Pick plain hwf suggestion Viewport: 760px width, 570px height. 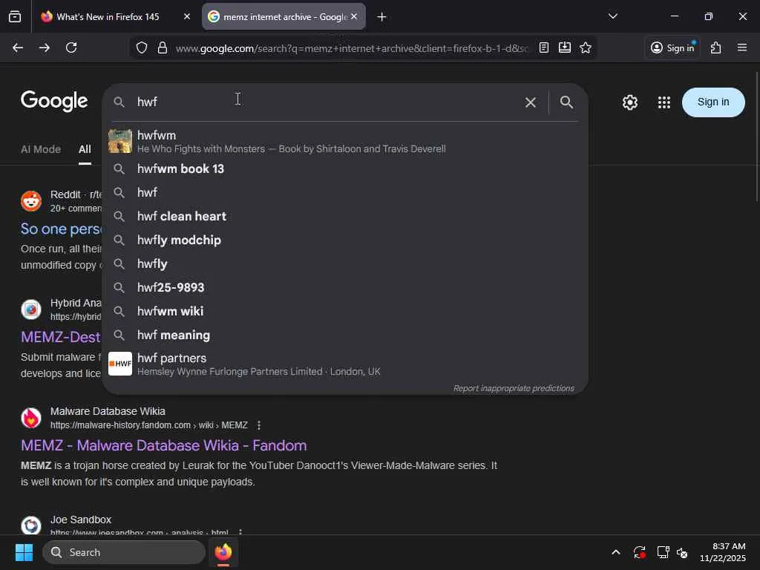click(345, 192)
